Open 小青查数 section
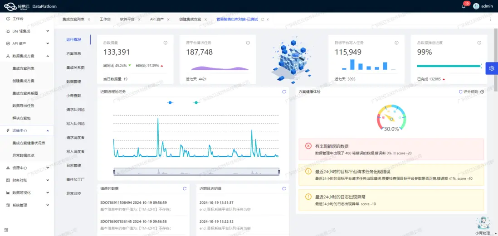The image size is (498, 236). [x=73, y=96]
